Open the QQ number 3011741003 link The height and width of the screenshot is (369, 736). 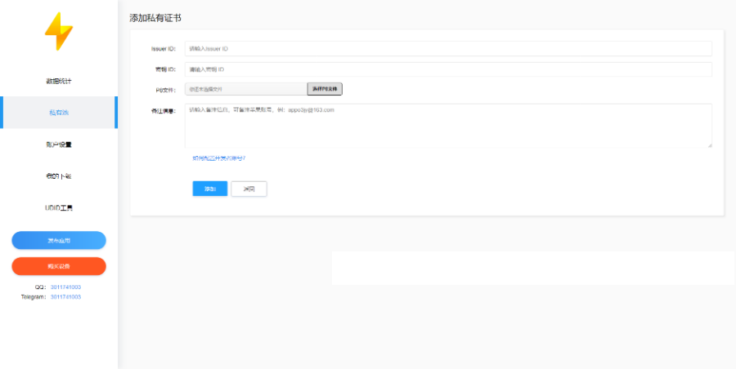click(x=65, y=287)
